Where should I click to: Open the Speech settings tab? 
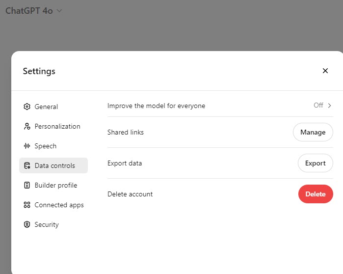coord(45,146)
